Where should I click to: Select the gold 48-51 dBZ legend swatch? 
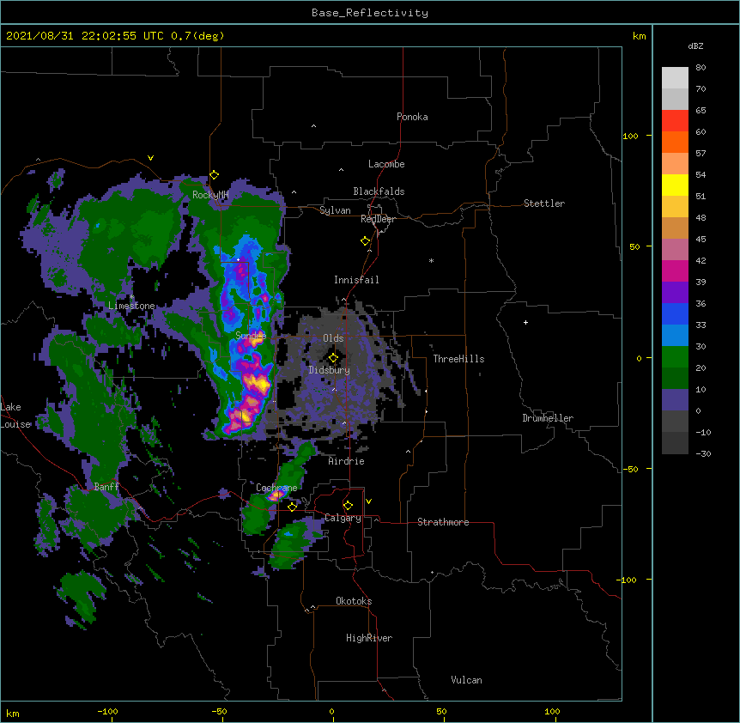[675, 206]
